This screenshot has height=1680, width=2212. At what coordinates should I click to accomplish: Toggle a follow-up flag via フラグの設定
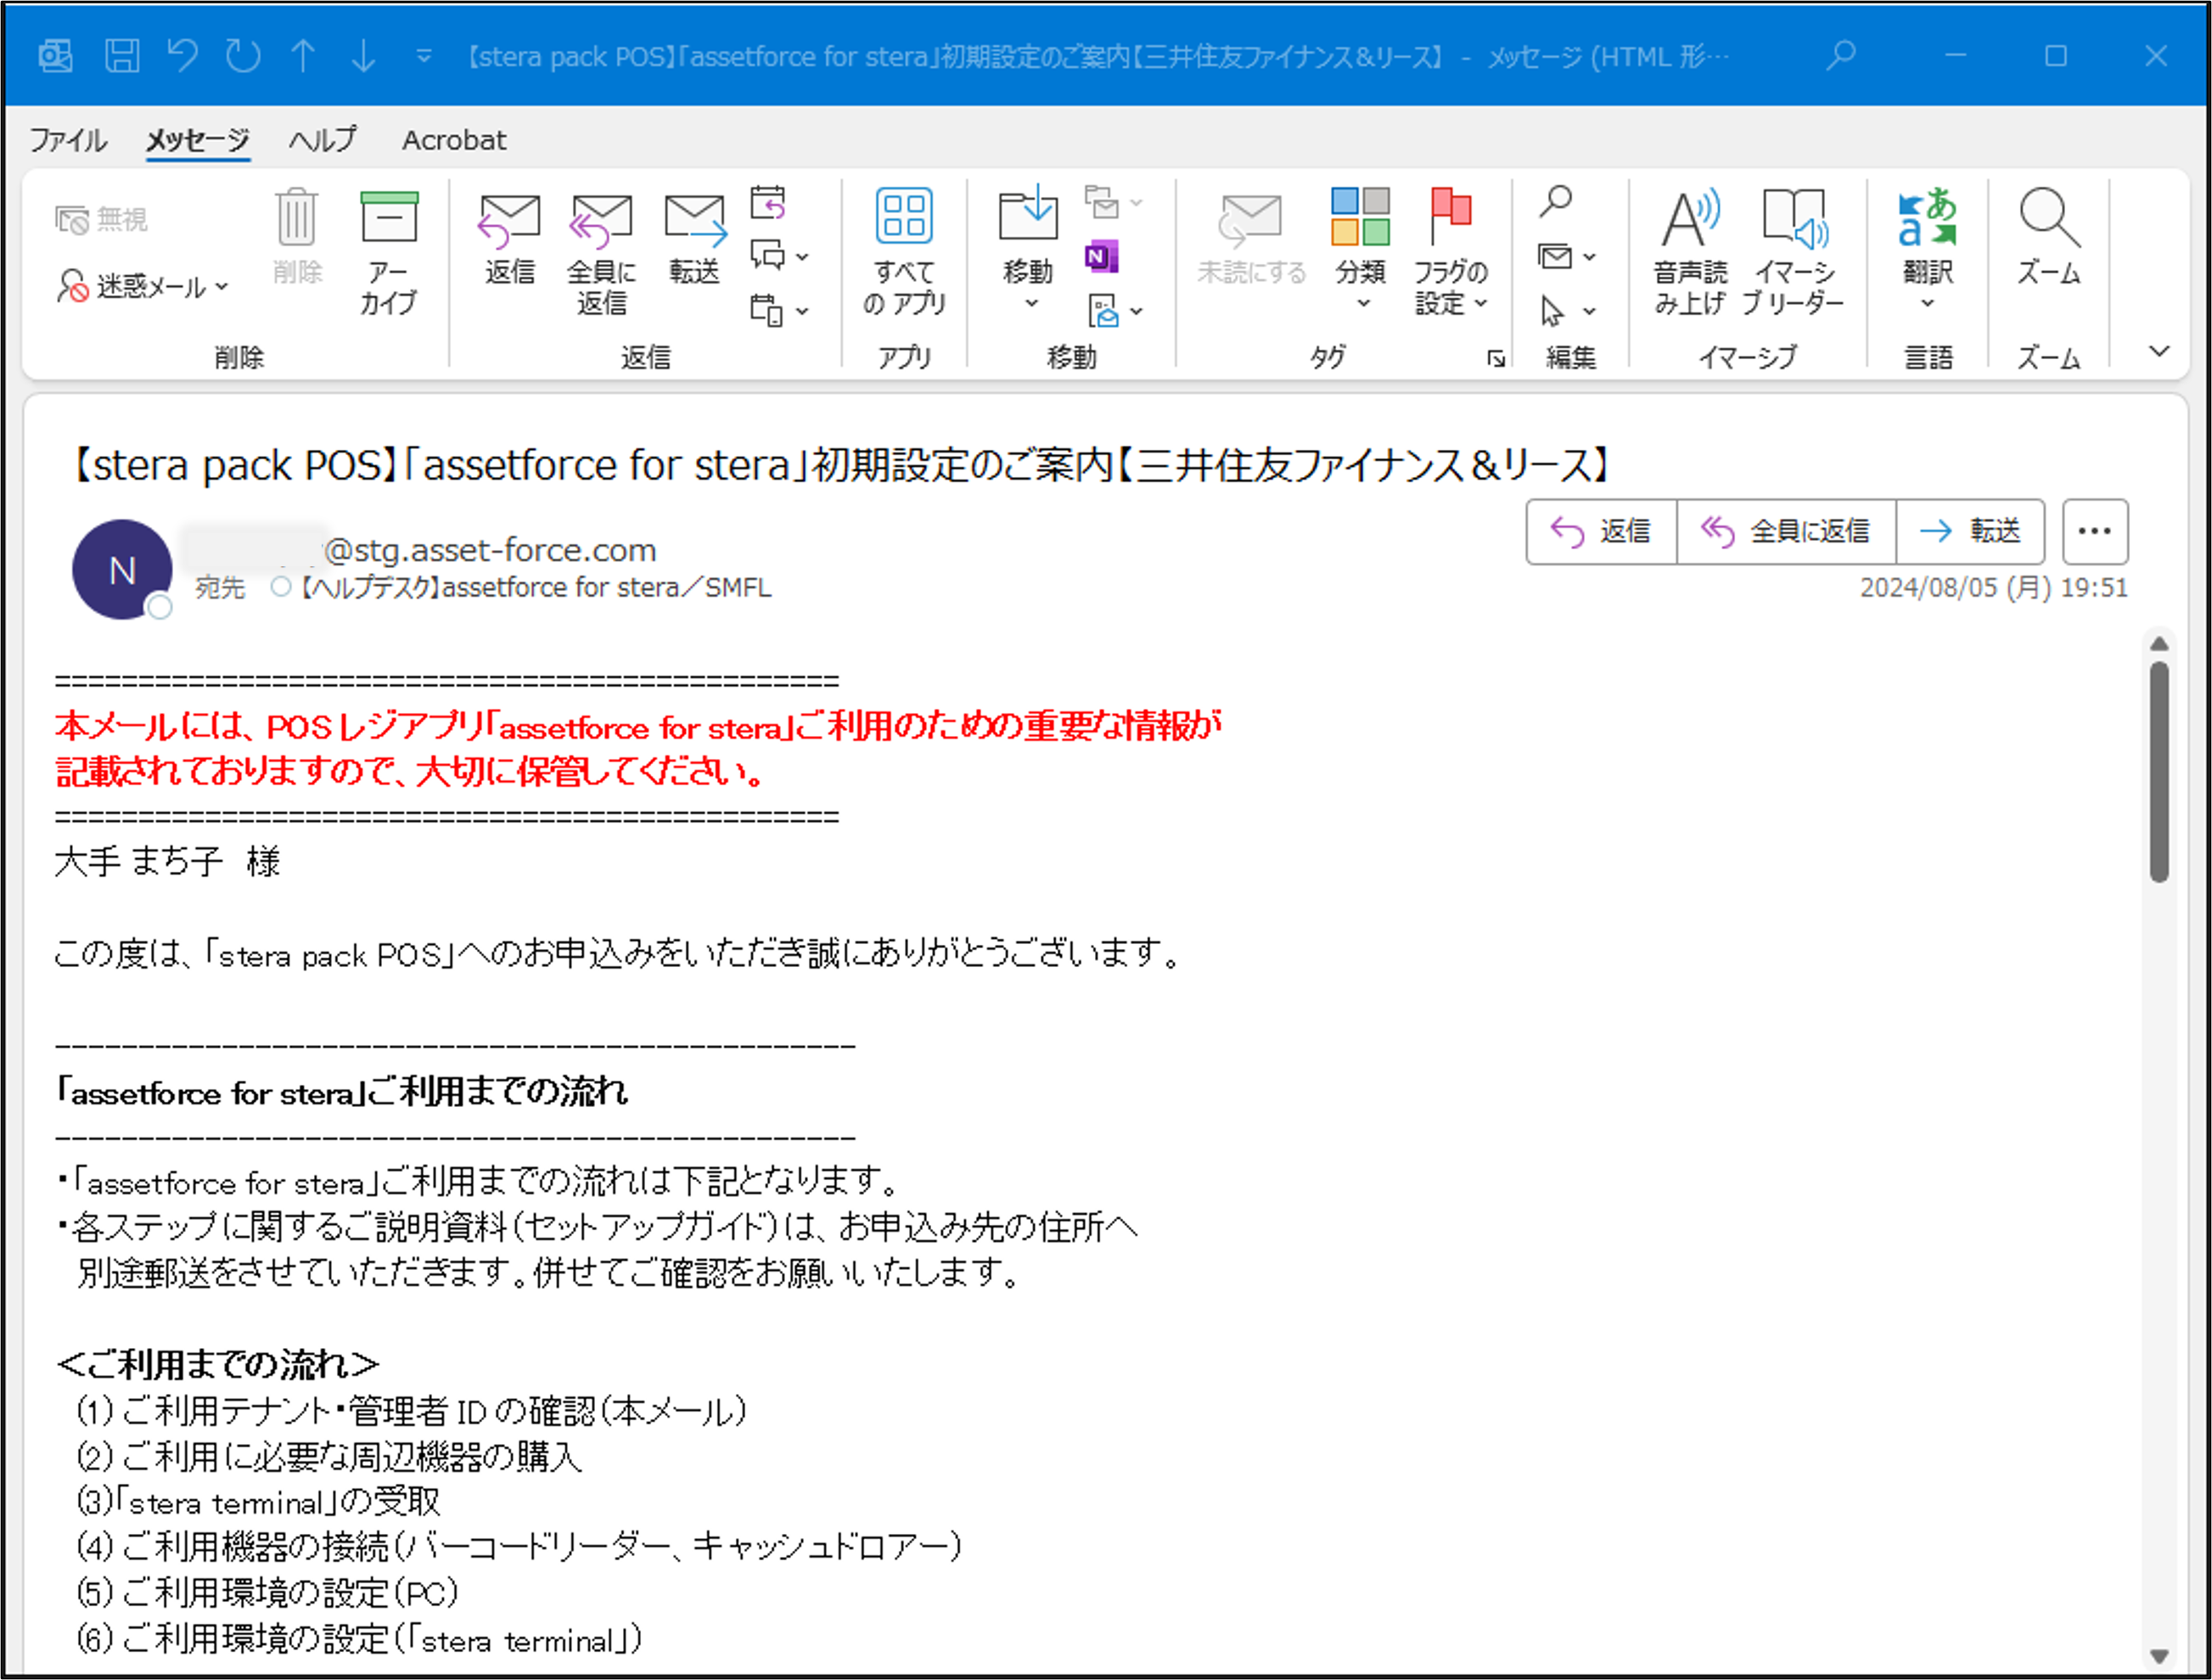[x=1448, y=245]
